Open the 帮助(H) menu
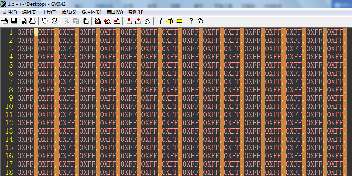 [x=136, y=12]
